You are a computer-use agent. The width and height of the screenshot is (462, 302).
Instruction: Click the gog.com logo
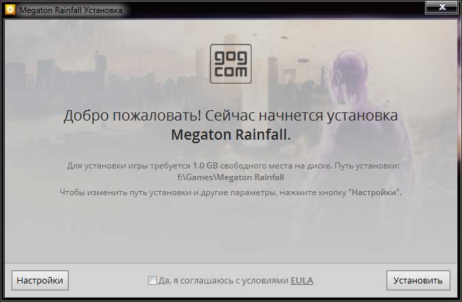point(231,64)
